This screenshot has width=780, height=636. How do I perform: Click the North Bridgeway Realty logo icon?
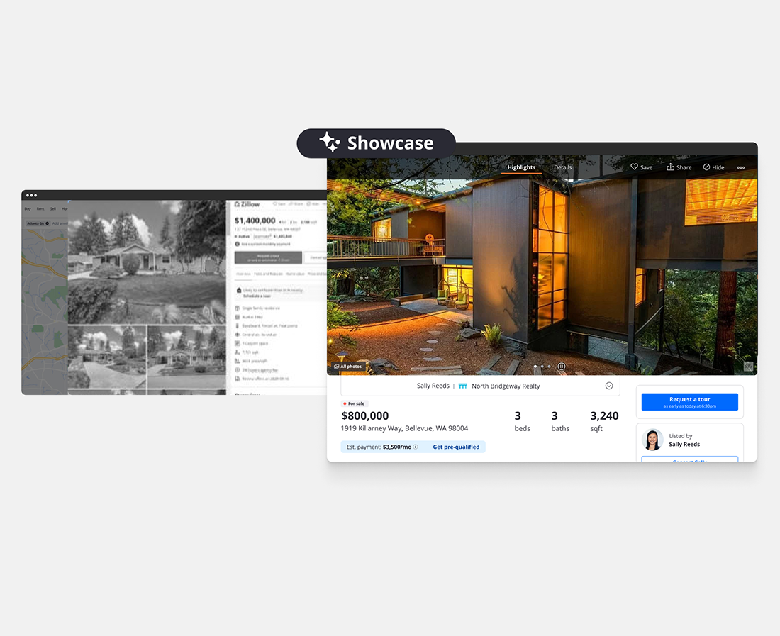pyautogui.click(x=462, y=386)
